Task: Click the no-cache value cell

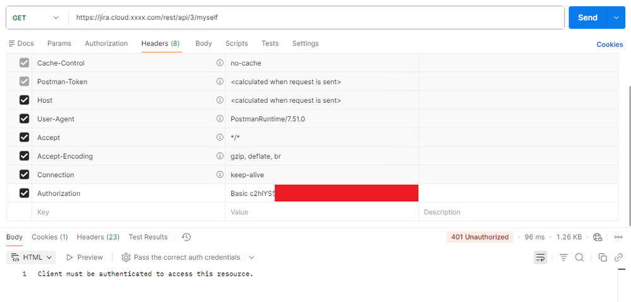Action: [x=322, y=63]
